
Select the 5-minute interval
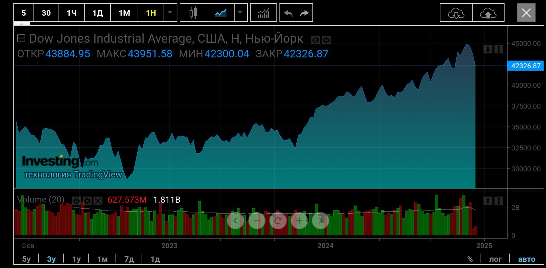coord(24,13)
